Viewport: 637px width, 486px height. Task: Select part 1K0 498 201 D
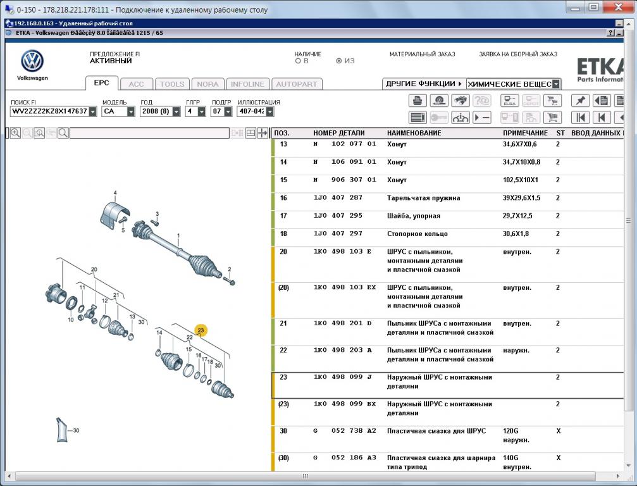point(342,323)
